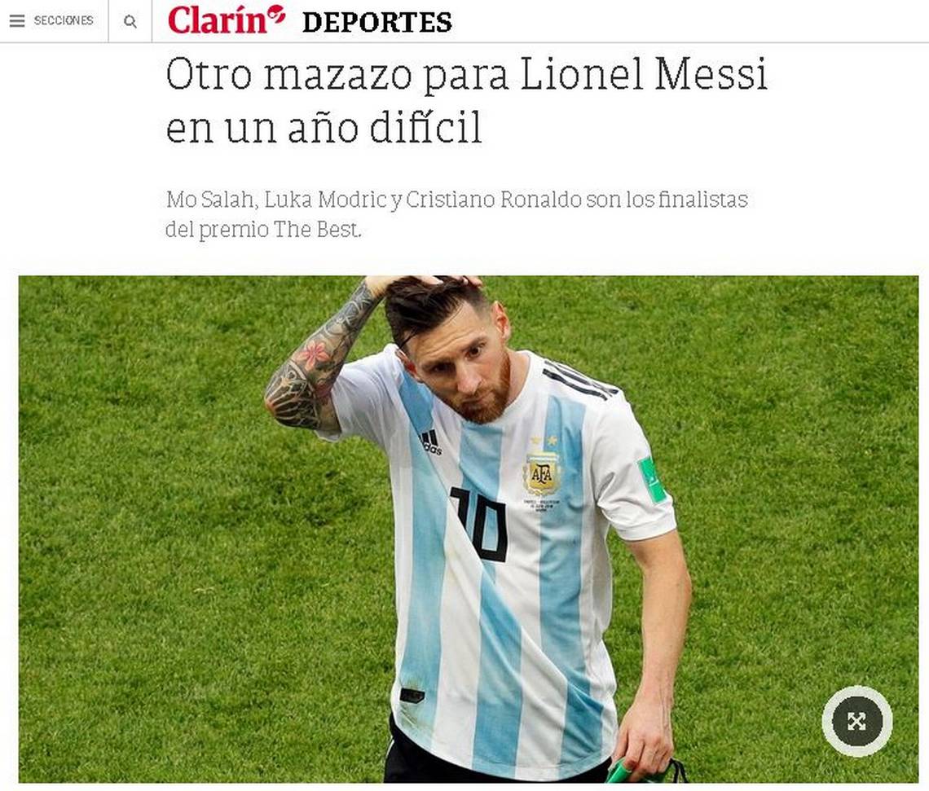Click the Adidas logo on the shirt
The width and height of the screenshot is (929, 791).
coord(431,443)
